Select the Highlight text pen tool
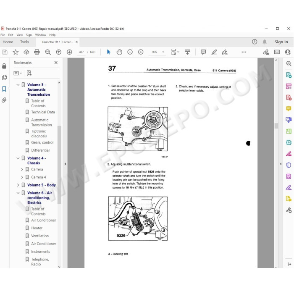The width and height of the screenshot is (294, 294). pyautogui.click(x=214, y=52)
